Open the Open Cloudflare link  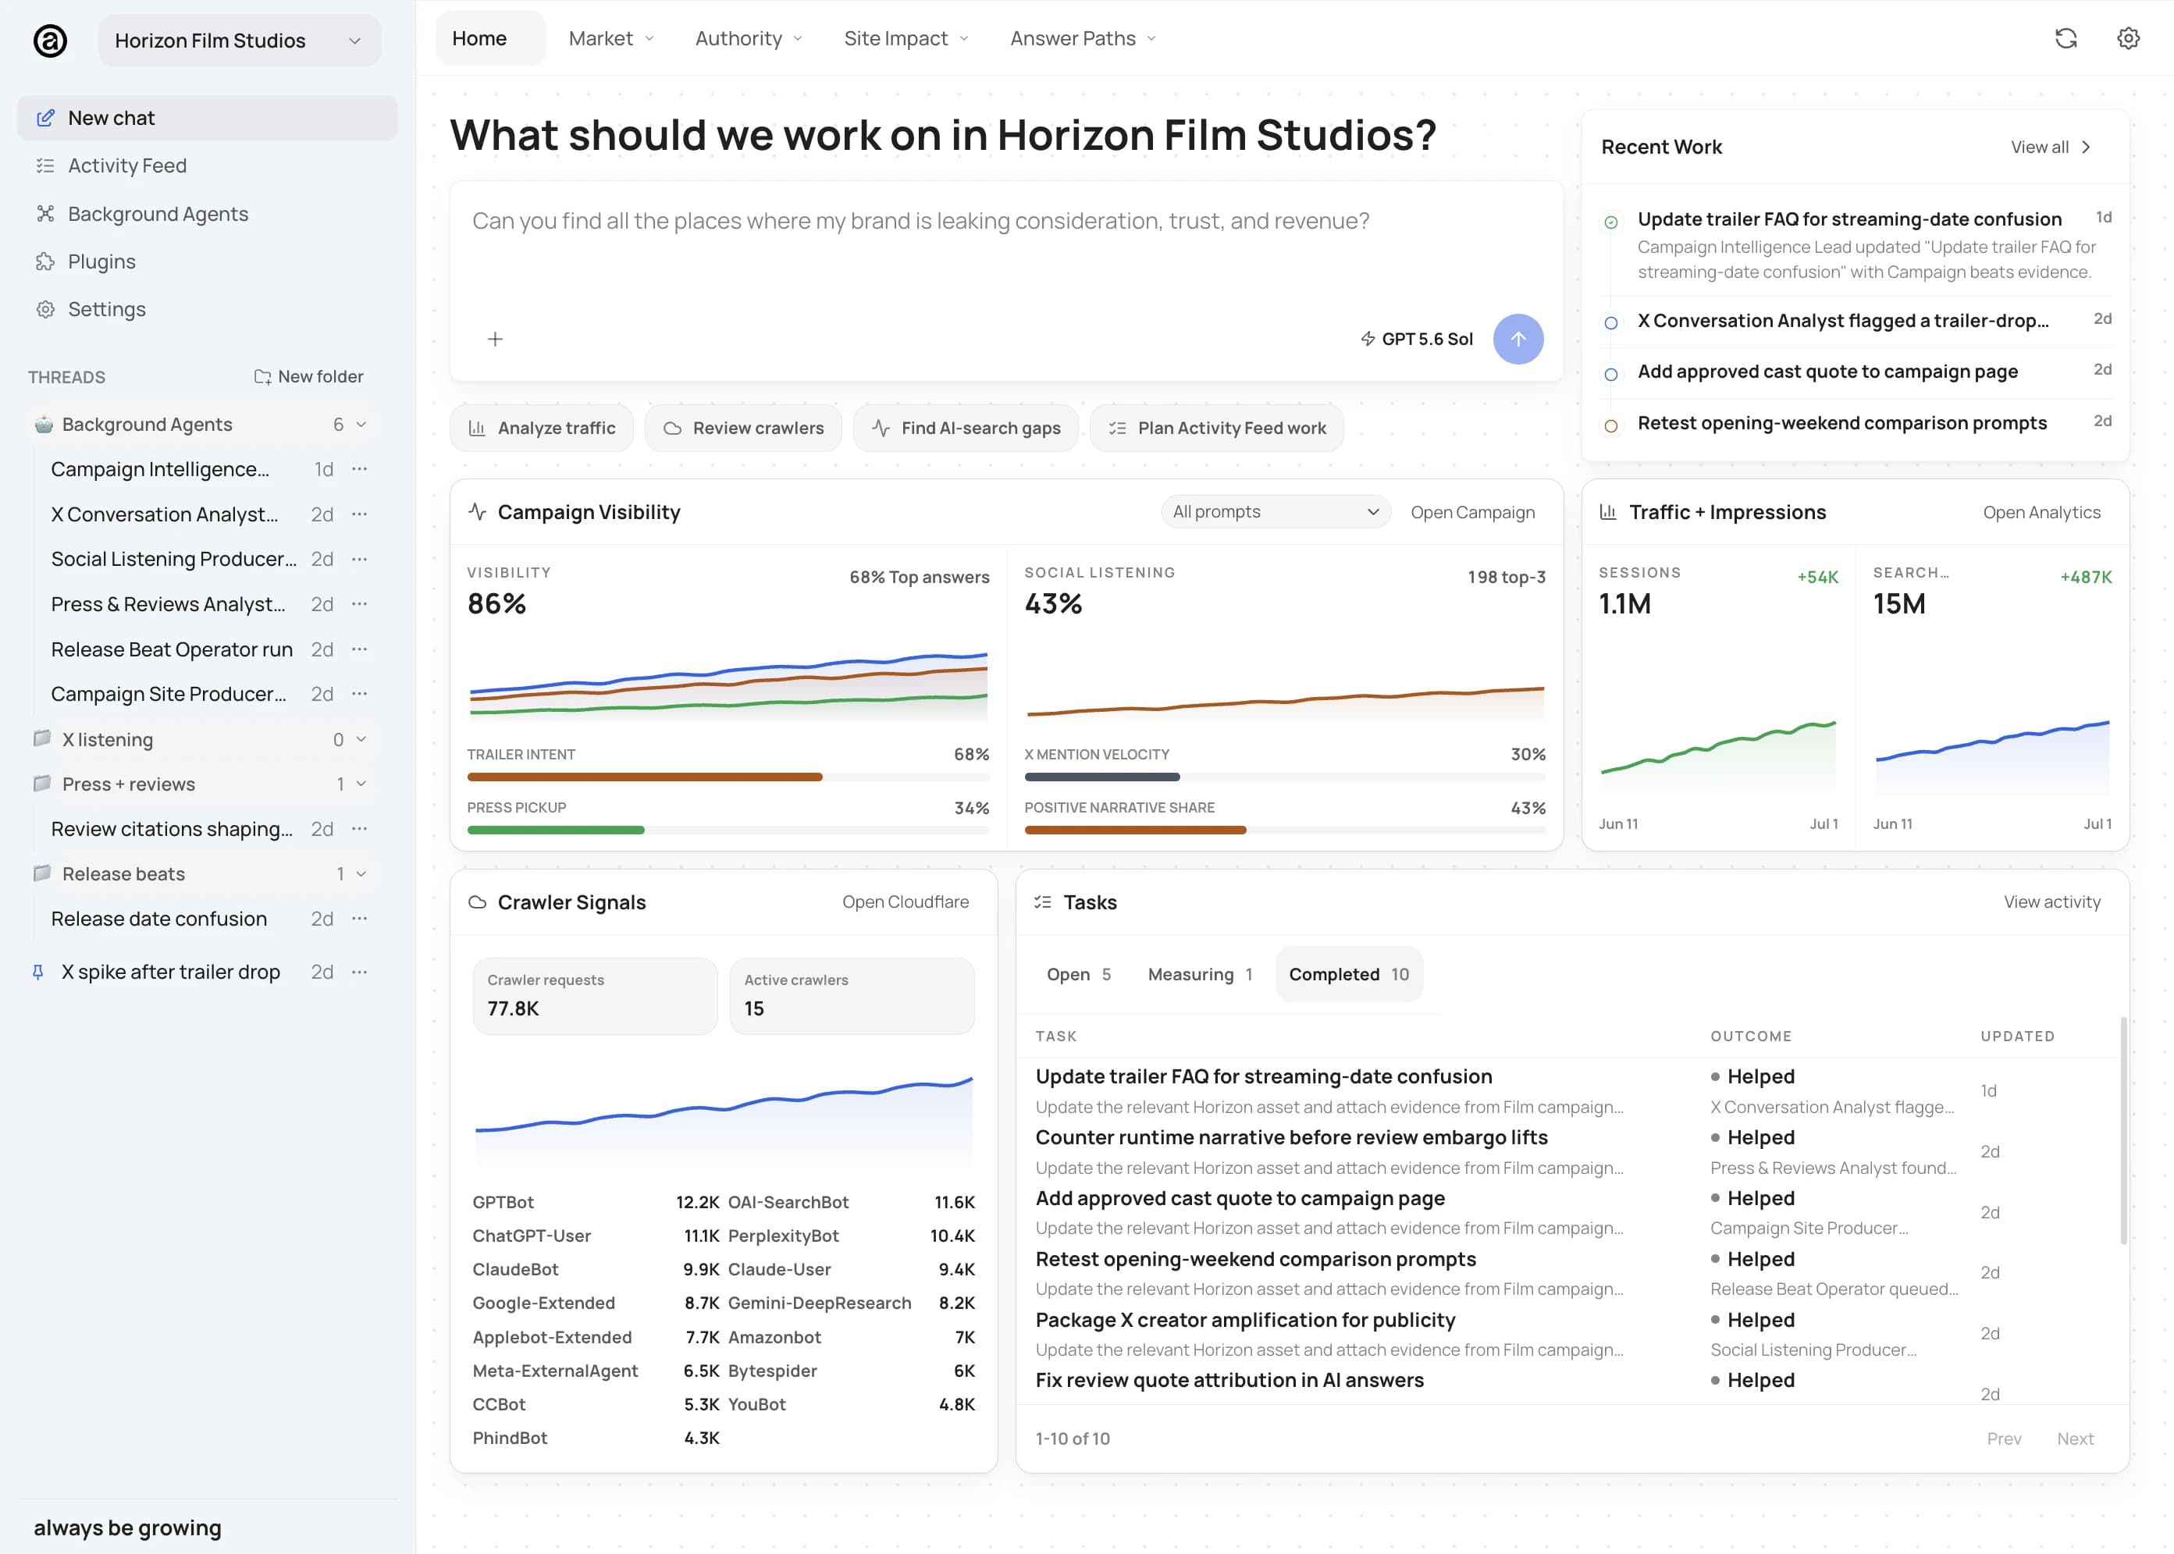click(906, 902)
